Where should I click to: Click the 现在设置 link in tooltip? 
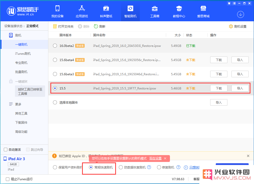(x=155, y=158)
